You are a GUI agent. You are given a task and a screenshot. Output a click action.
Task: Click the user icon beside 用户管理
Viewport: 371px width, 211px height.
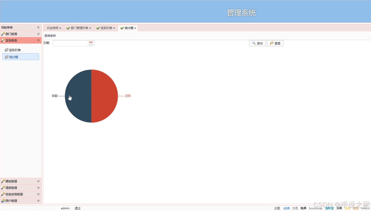(x=3, y=201)
